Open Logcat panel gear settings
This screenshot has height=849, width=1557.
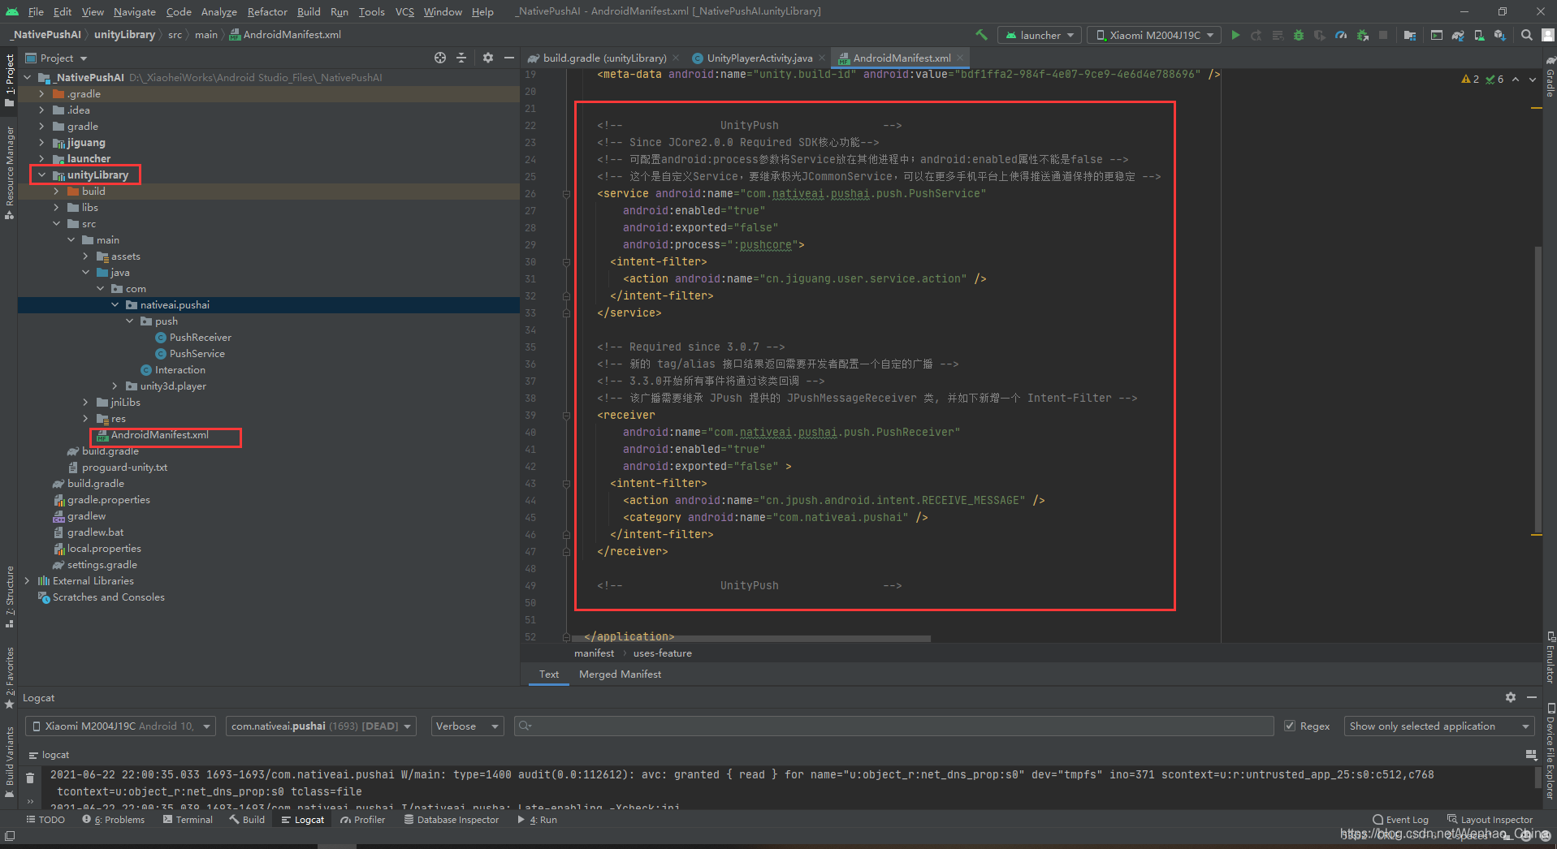(1511, 697)
